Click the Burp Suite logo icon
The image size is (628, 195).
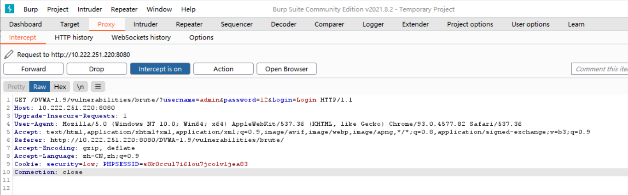point(9,9)
